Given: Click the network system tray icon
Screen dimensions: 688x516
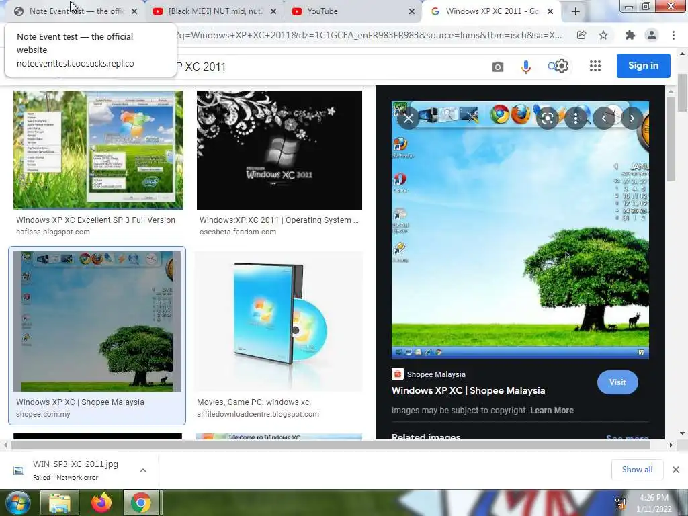Looking at the screenshot, I should [620, 503].
